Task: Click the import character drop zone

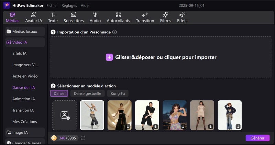Action: [161, 57]
